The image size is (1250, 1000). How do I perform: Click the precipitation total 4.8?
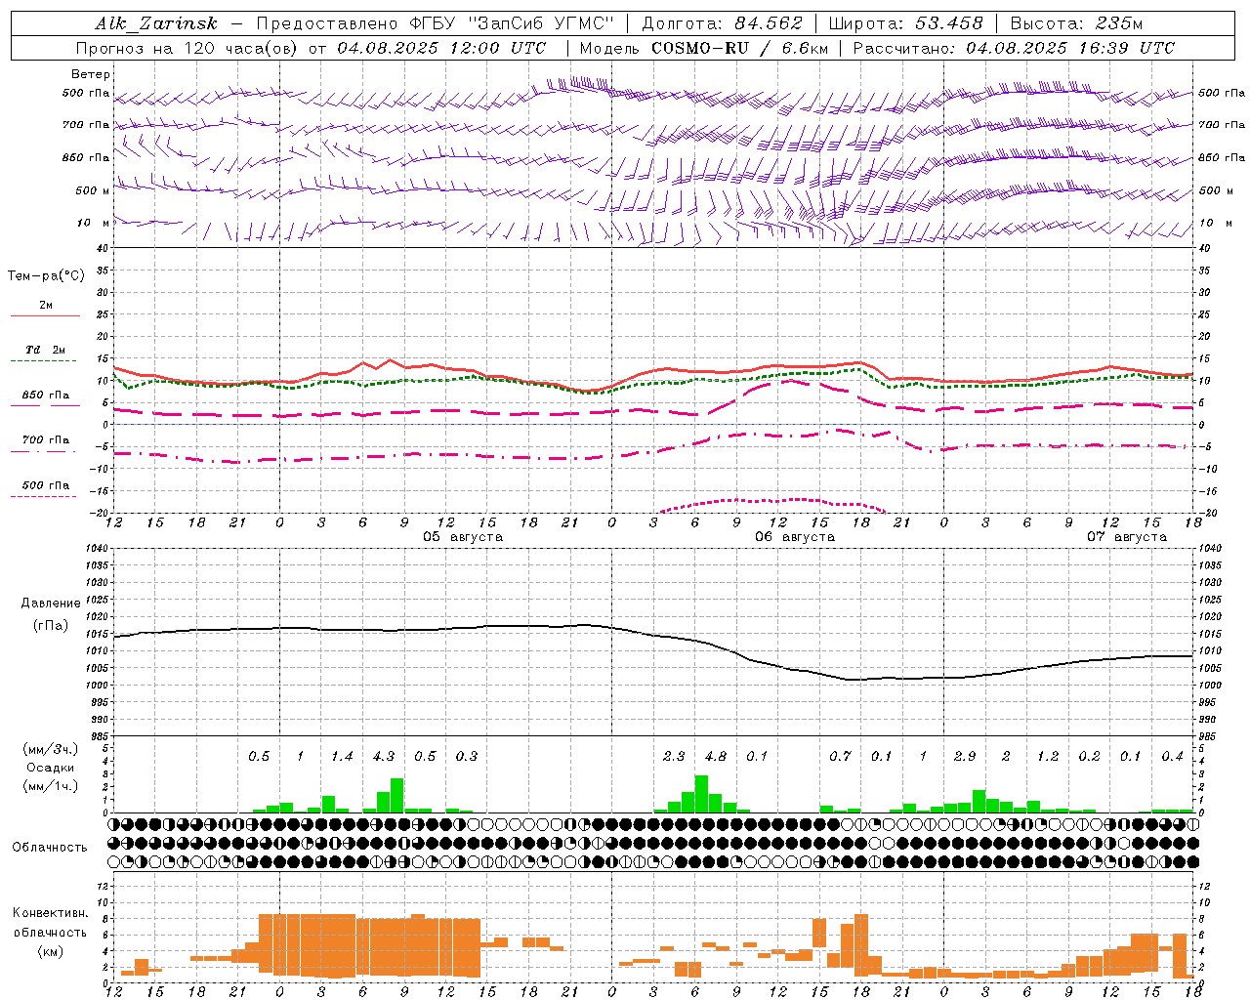pos(716,756)
